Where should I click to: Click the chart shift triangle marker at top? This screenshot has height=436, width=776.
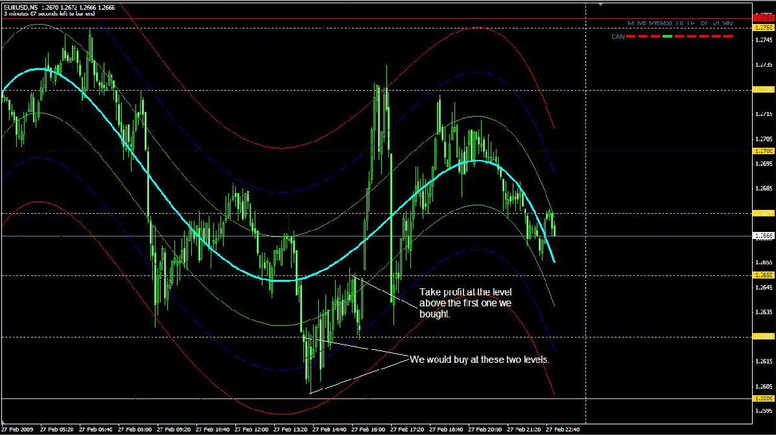tap(600, 4)
